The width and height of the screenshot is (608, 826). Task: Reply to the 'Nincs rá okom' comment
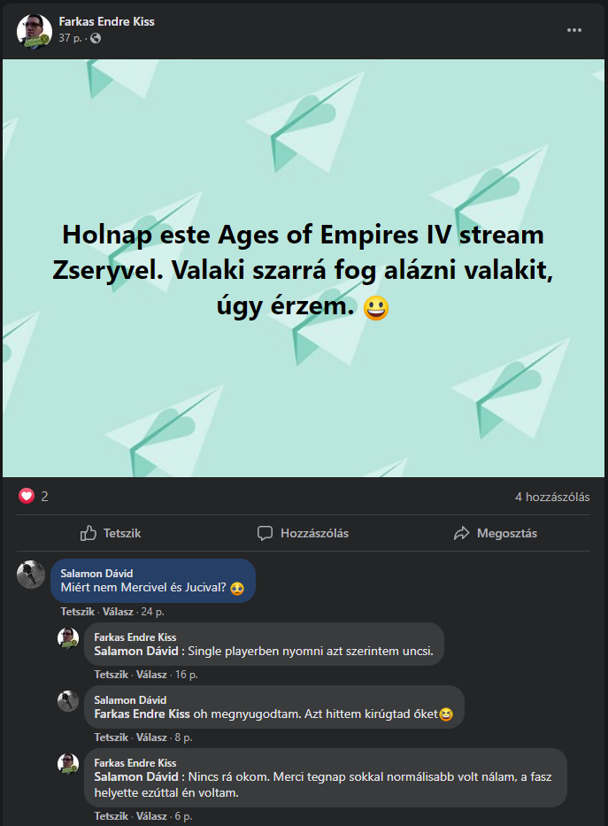[x=151, y=816]
